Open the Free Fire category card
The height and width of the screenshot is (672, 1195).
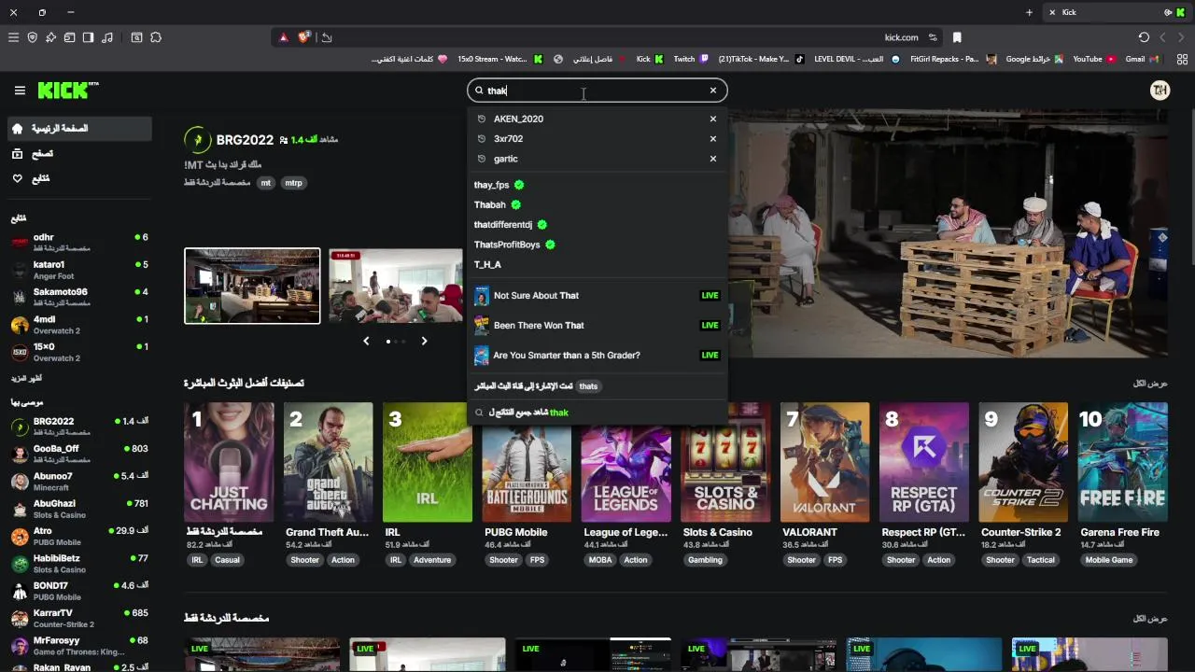pos(1123,462)
